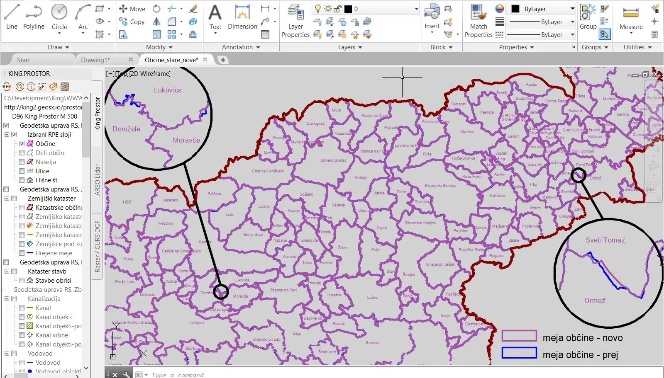The image size is (664, 378).
Task: Choose the Dimension annotation tool
Action: [x=242, y=17]
